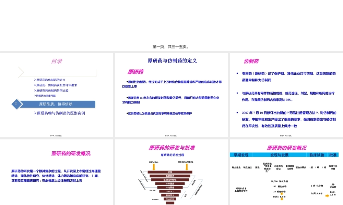The width and height of the screenshot is (343, 205).
Task: Click the chevron arrow graphic on 目录 slide
Action: (21, 72)
